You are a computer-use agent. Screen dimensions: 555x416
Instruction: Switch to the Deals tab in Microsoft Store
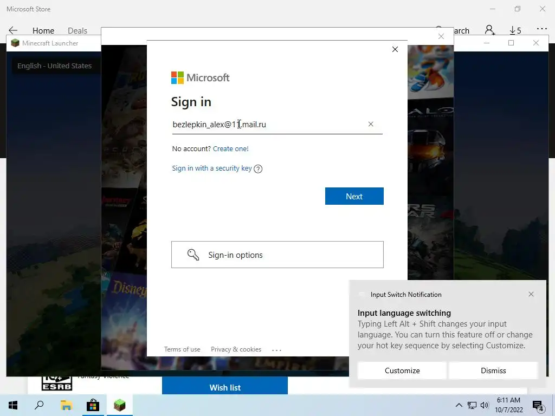click(77, 31)
